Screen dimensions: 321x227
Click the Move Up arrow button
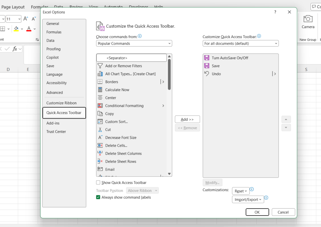click(286, 119)
